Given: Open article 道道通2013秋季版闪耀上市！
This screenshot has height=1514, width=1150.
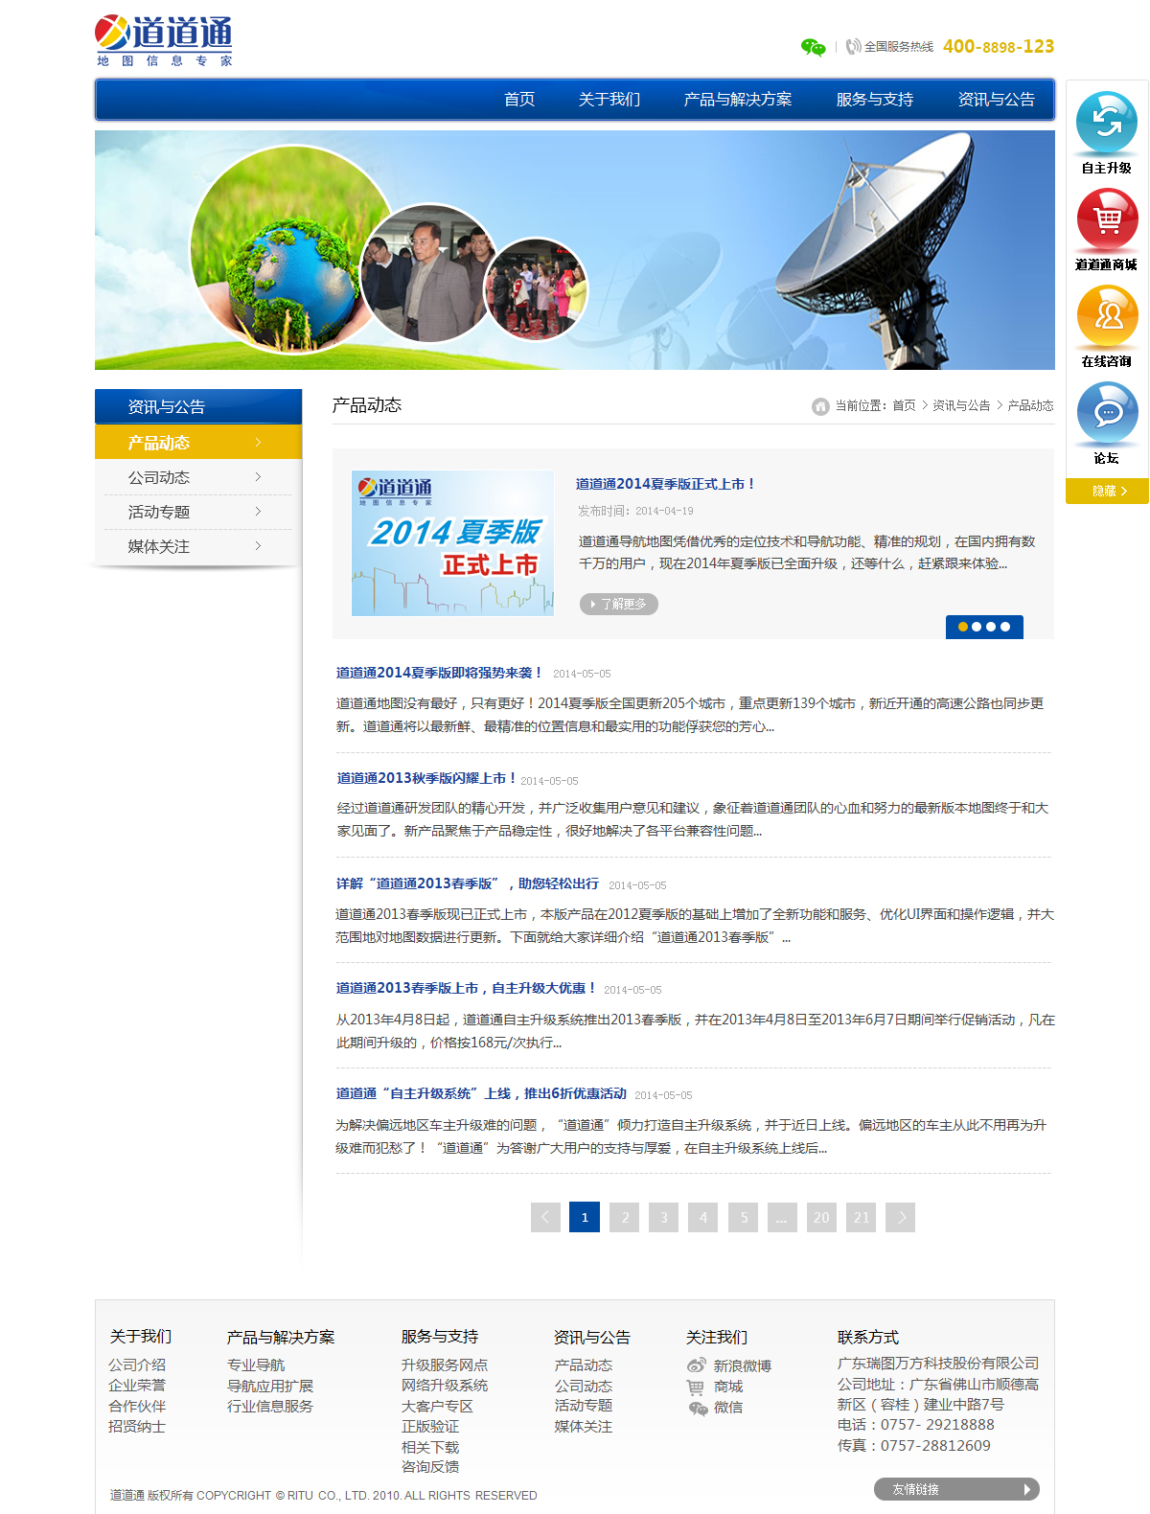Looking at the screenshot, I should coord(426,778).
